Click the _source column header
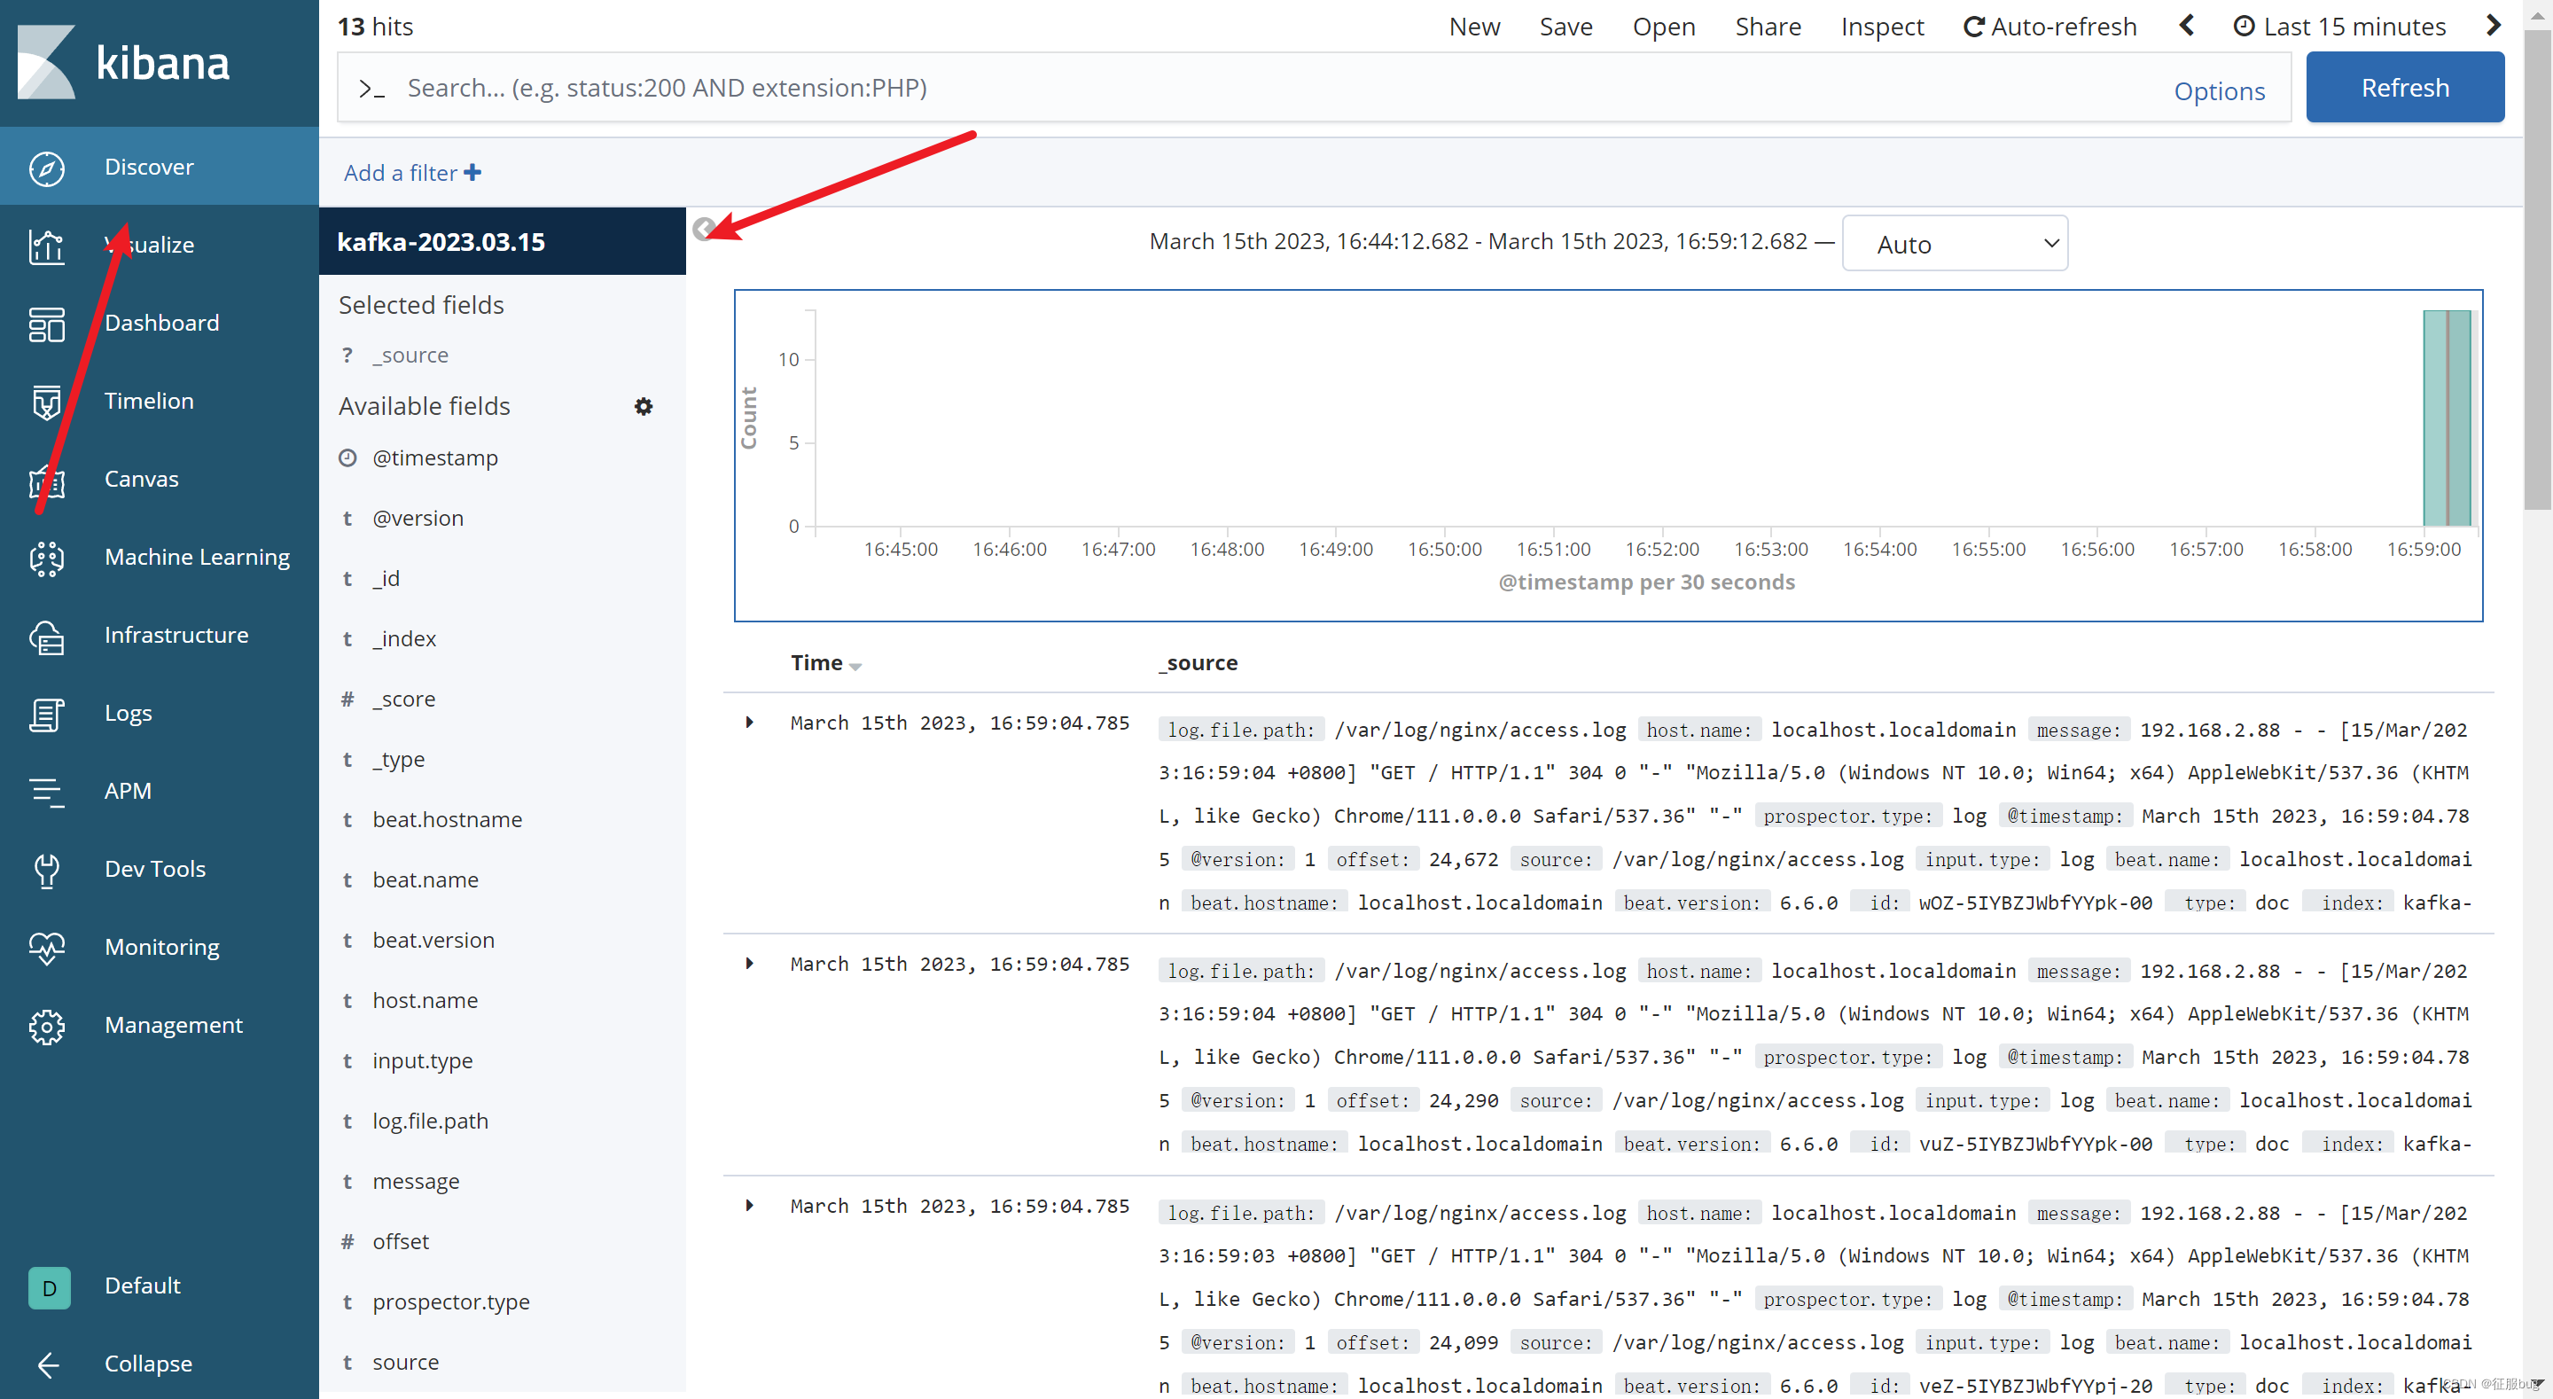The width and height of the screenshot is (2553, 1399). coord(1198,663)
